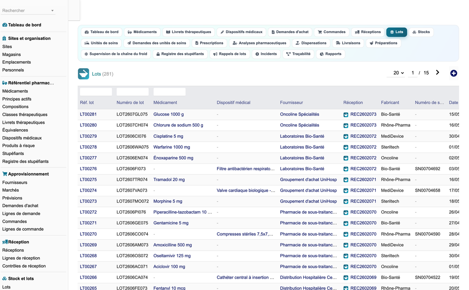Open Unités de soins tab
The height and width of the screenshot is (290, 469).
pyautogui.click(x=101, y=43)
